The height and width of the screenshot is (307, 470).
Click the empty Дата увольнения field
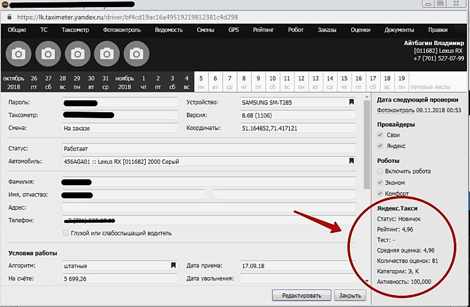coord(298,278)
